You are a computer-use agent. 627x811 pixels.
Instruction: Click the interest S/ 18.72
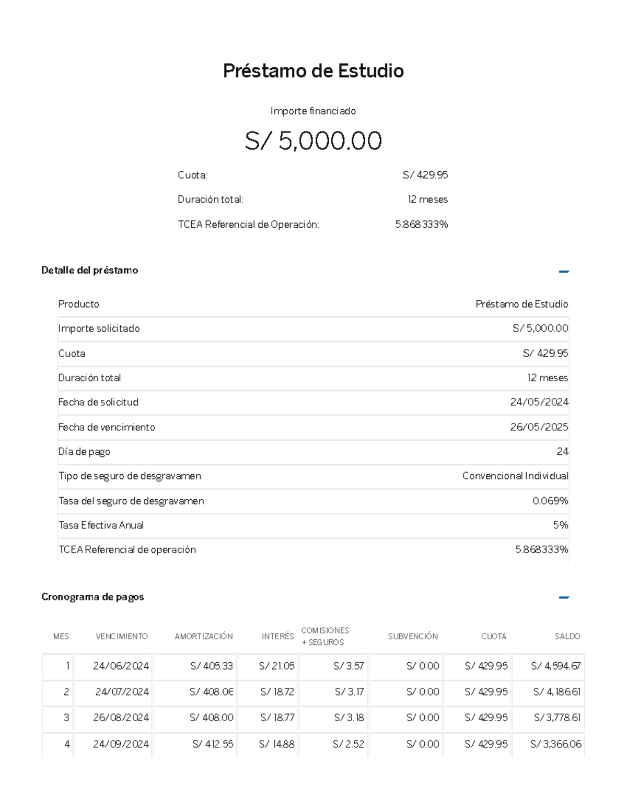tap(277, 692)
